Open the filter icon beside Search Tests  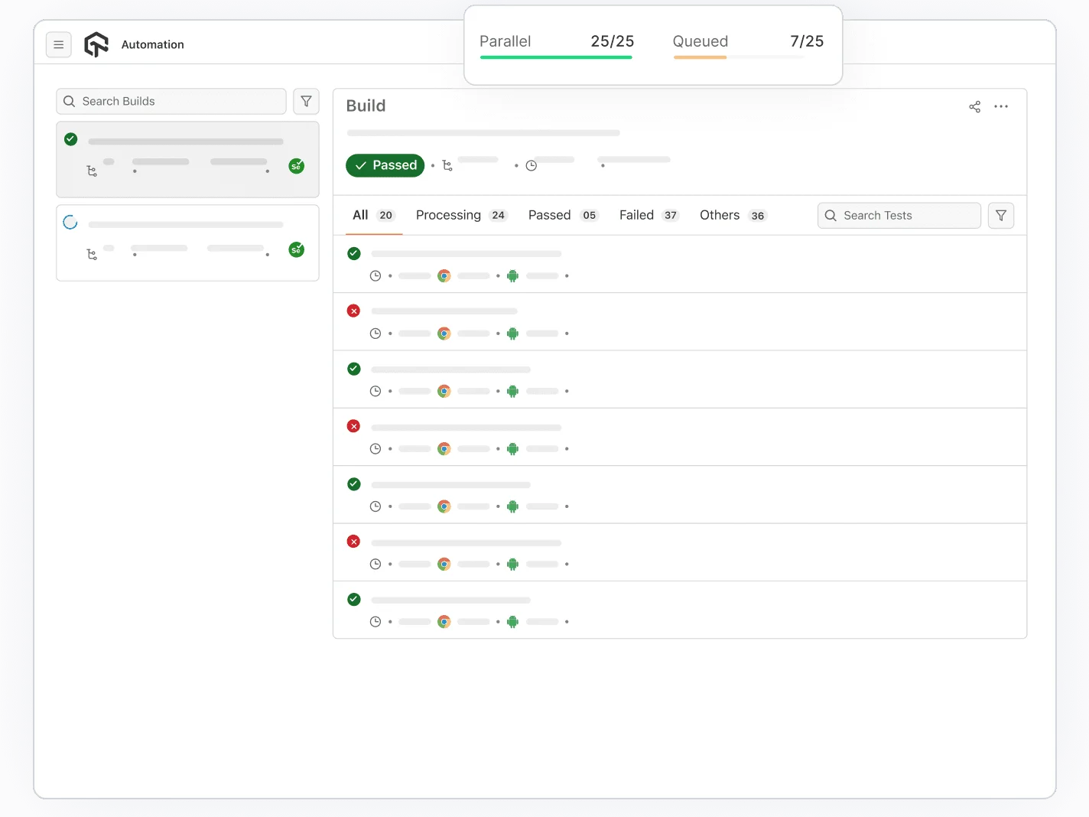(x=1000, y=215)
